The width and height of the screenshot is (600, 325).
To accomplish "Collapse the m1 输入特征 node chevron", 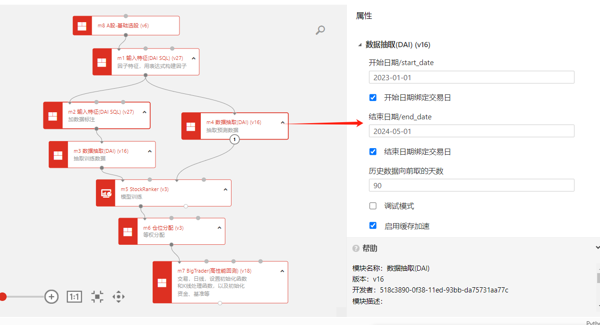I will 194,58.
